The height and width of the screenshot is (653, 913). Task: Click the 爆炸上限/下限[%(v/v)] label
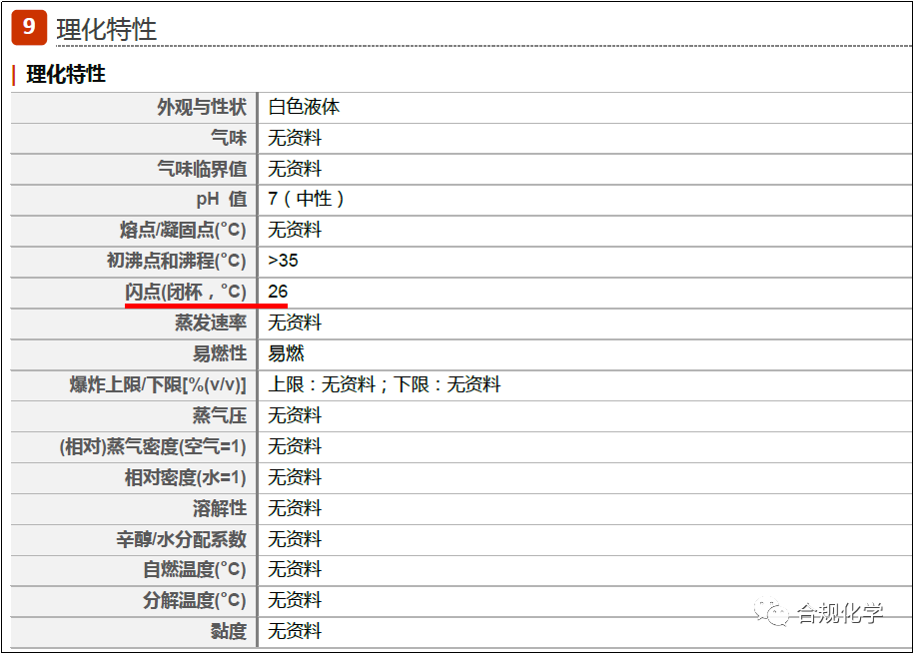(x=158, y=384)
